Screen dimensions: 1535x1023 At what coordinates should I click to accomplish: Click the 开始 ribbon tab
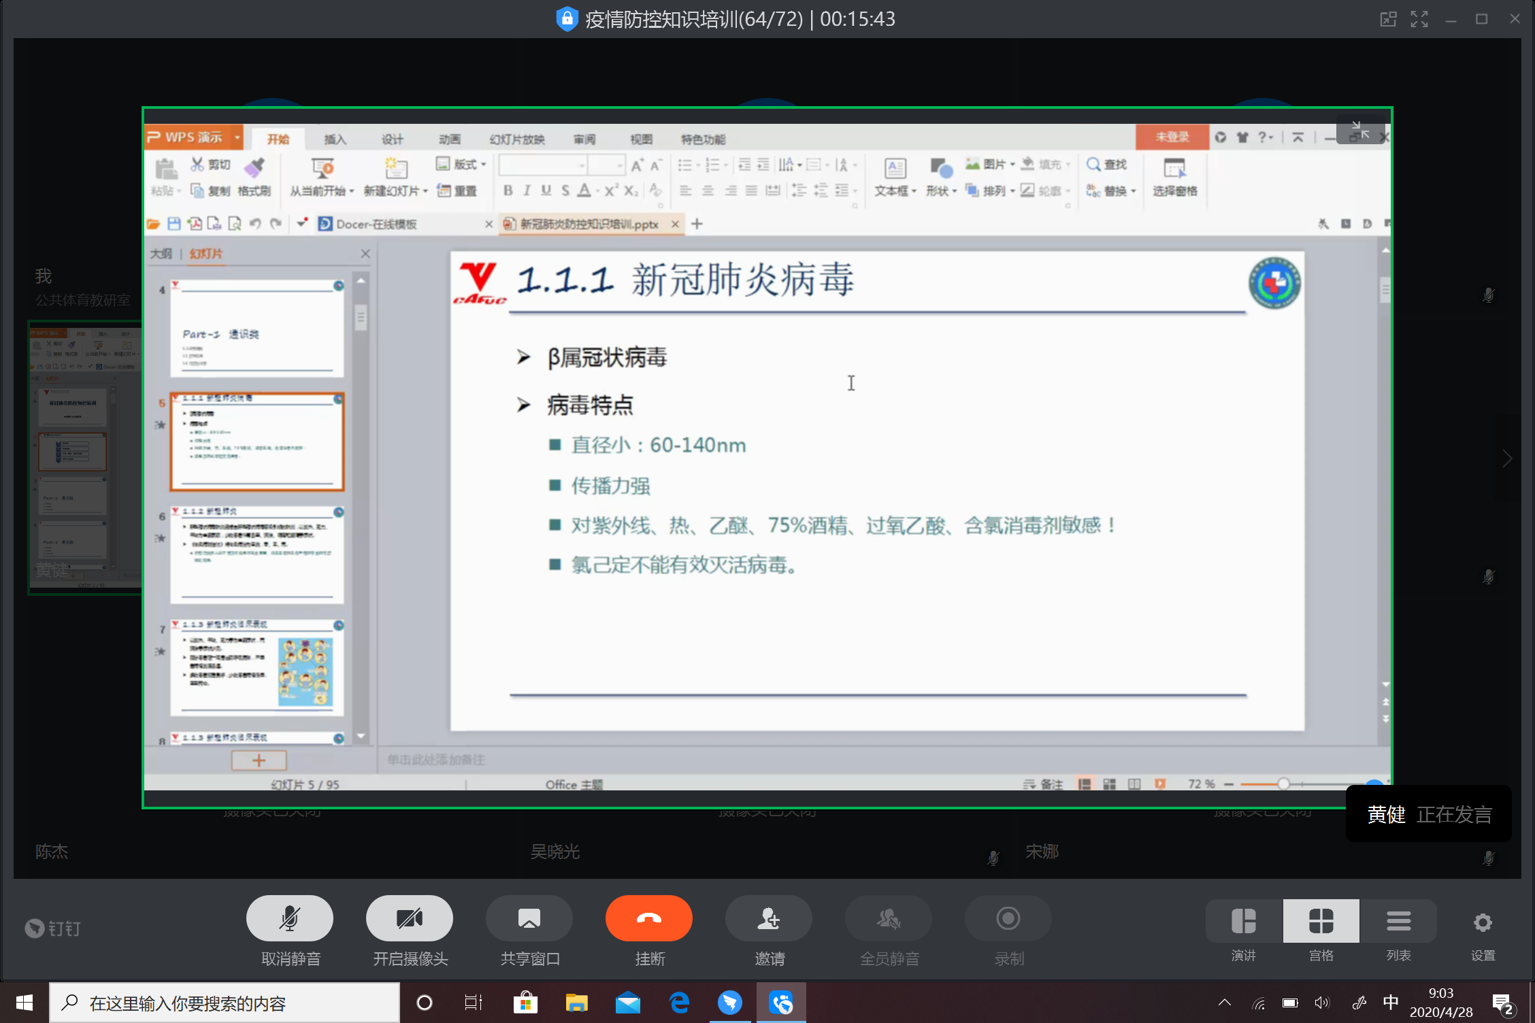click(278, 139)
